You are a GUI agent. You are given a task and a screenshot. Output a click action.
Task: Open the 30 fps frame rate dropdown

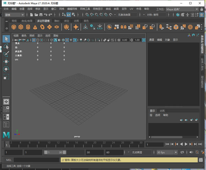[167, 152]
